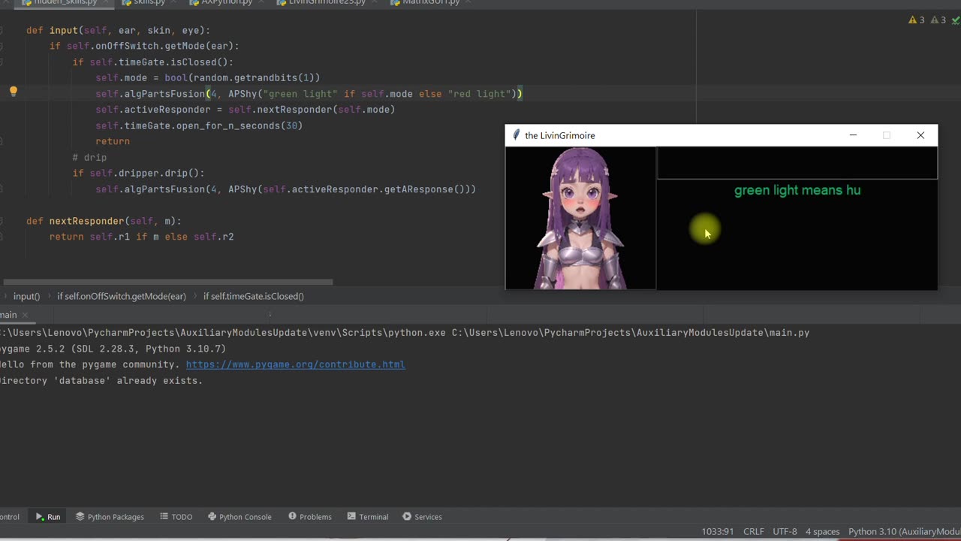Change the CRLF line separator setting

click(753, 532)
